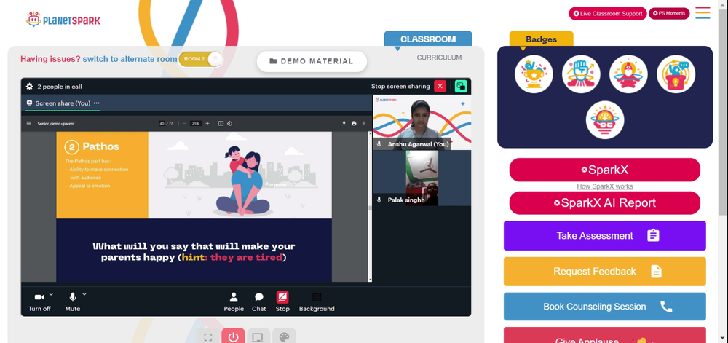Print the PDF using the printer icon
Image resolution: width=728 pixels, height=343 pixels.
pyautogui.click(x=354, y=124)
